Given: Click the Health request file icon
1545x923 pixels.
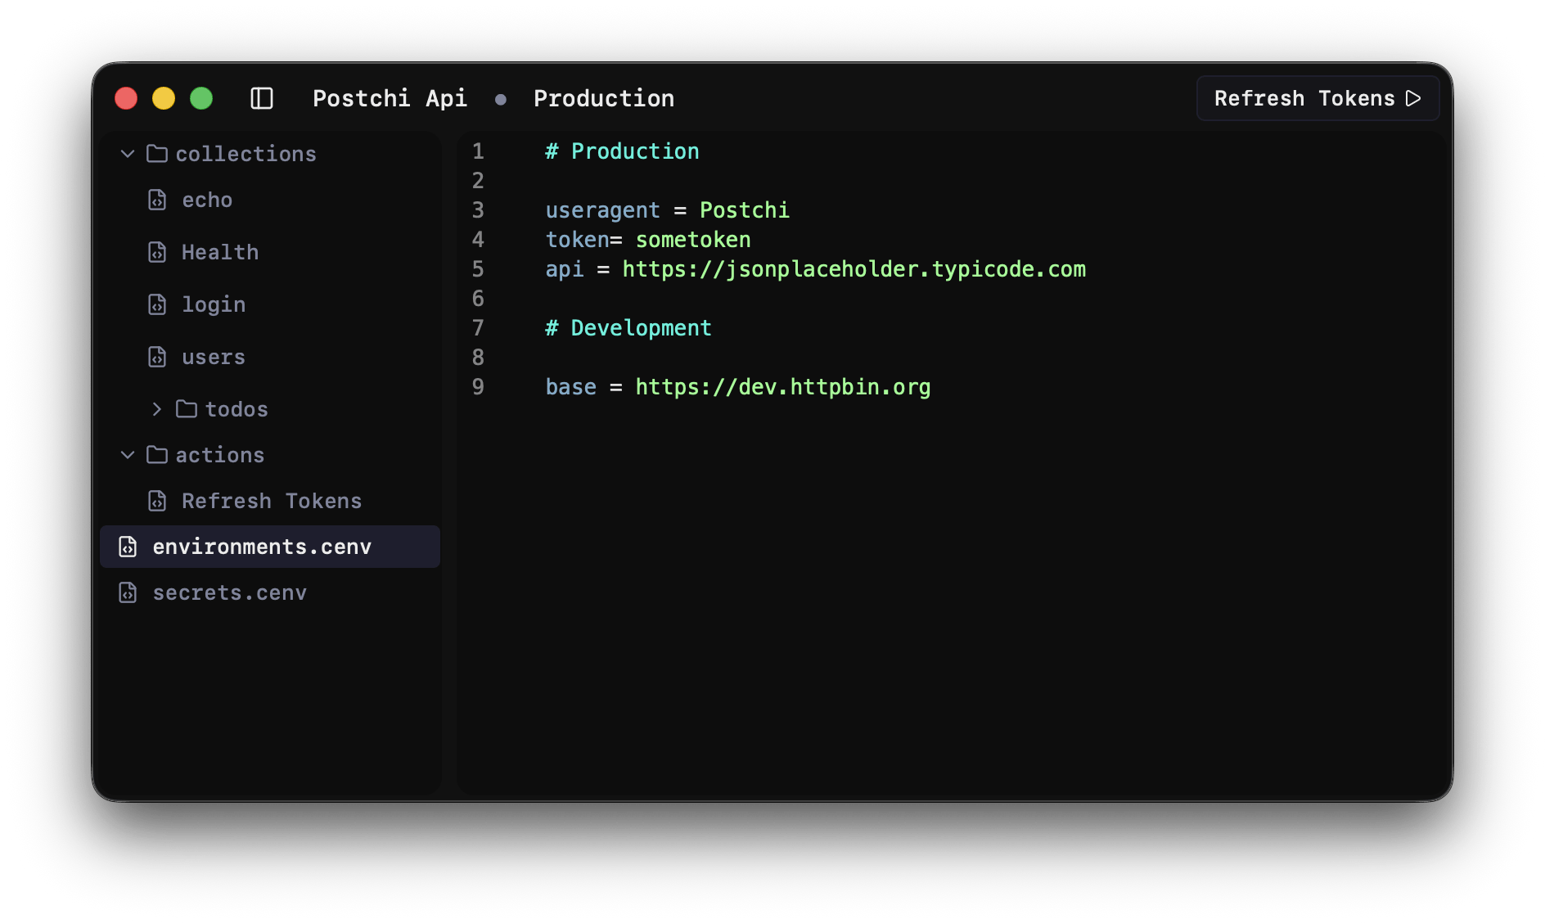Looking at the screenshot, I should point(157,253).
